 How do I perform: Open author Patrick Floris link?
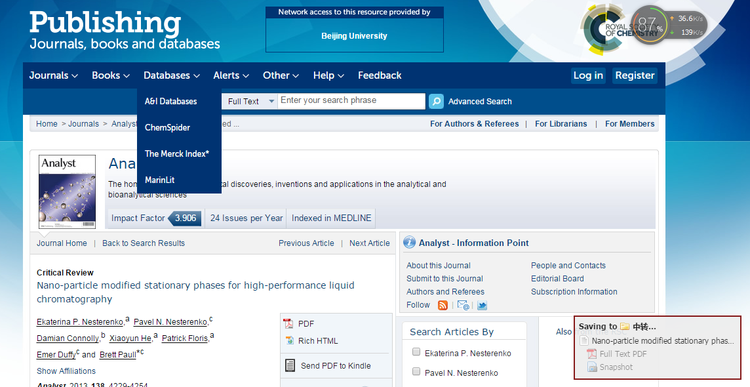coord(185,338)
